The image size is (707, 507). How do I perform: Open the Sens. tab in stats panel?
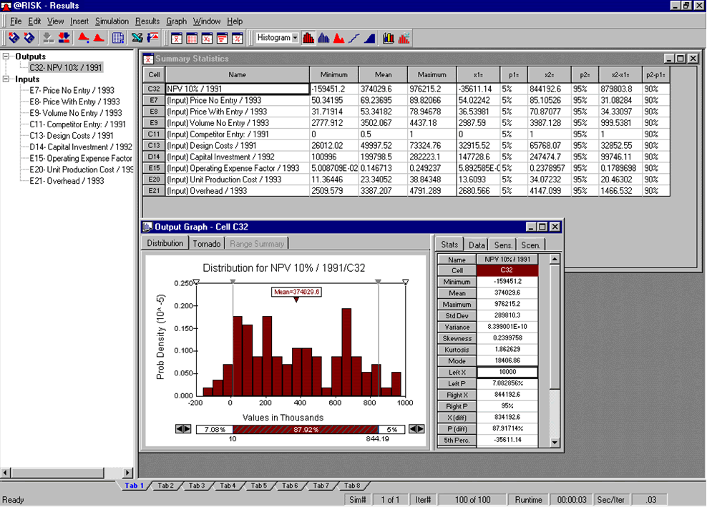click(x=503, y=245)
